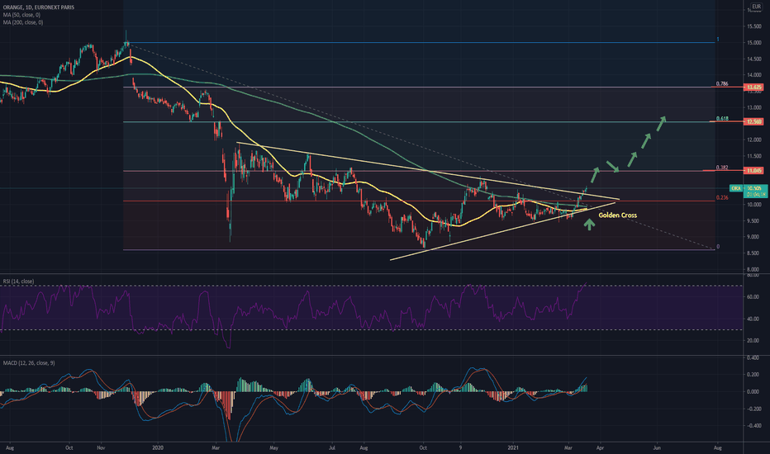Click the 0.400 MACD axis value

coord(753,357)
